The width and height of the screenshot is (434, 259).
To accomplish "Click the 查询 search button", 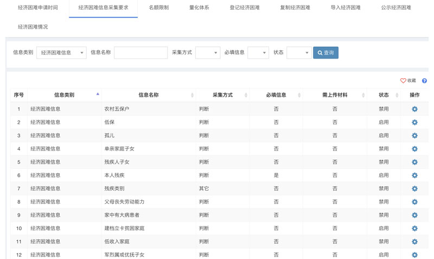I will pos(325,53).
